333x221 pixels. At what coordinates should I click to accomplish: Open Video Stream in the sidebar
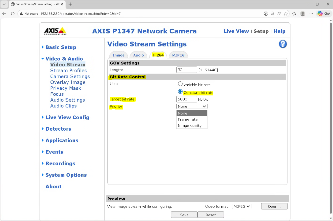pos(68,65)
